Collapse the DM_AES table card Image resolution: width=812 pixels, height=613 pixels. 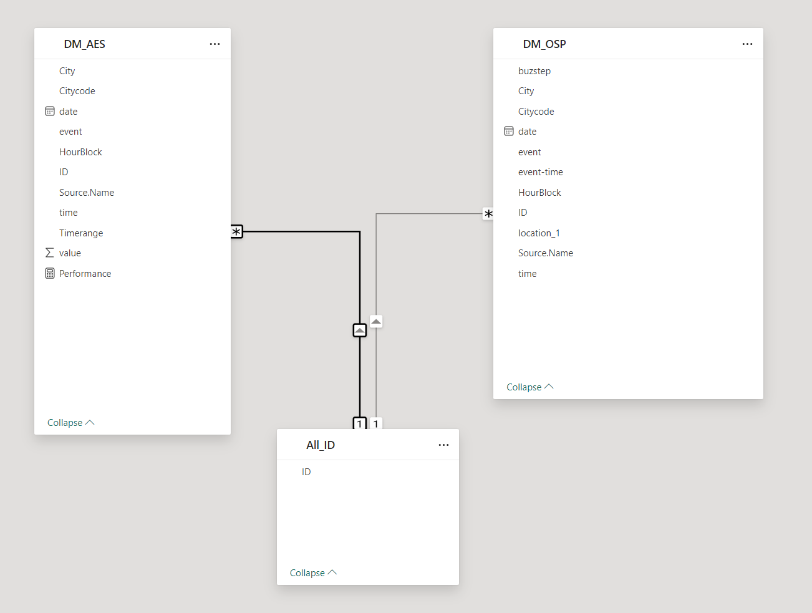(x=70, y=423)
